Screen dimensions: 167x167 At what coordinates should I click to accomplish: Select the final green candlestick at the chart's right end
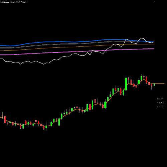(x=154, y=85)
